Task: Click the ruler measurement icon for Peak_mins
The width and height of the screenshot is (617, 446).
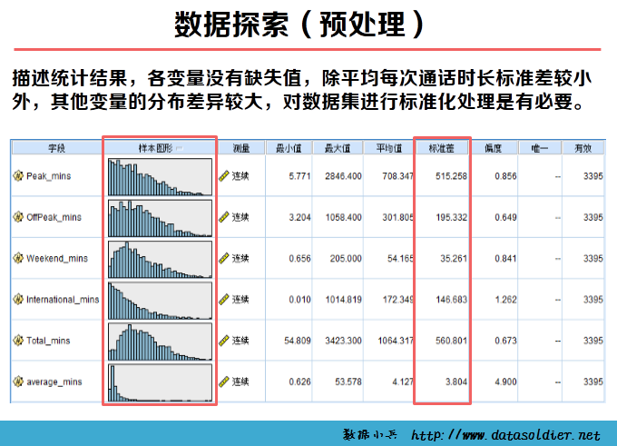Action: pyautogui.click(x=224, y=175)
